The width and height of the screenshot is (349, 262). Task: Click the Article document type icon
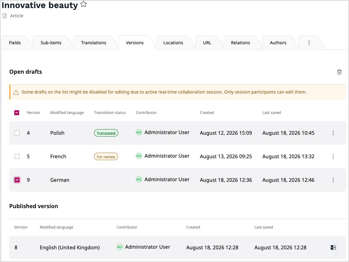[x=5, y=16]
